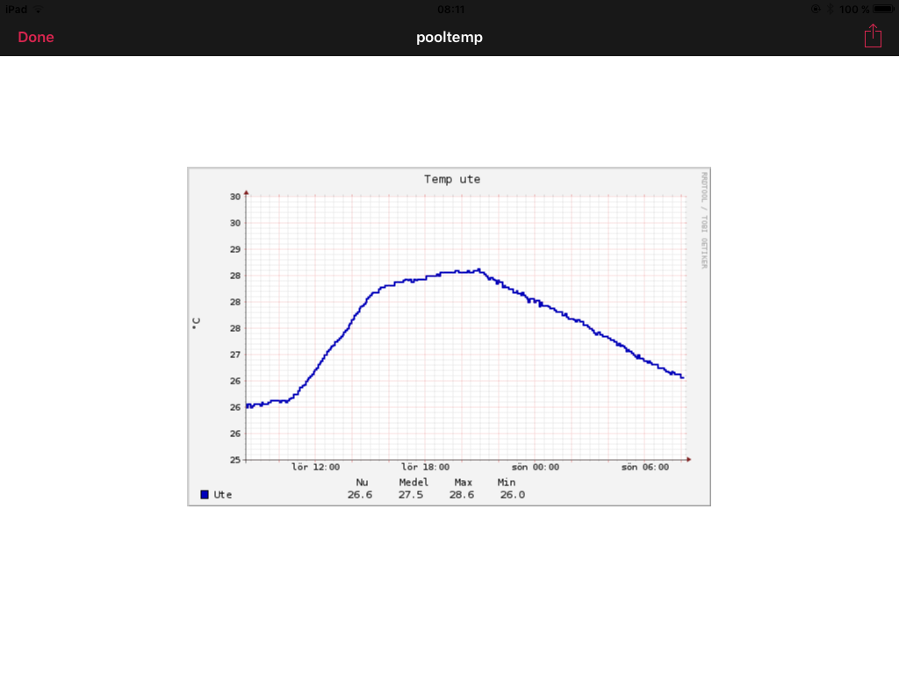Click the lör 18:00 axis label
The width and height of the screenshot is (899, 674).
click(425, 467)
